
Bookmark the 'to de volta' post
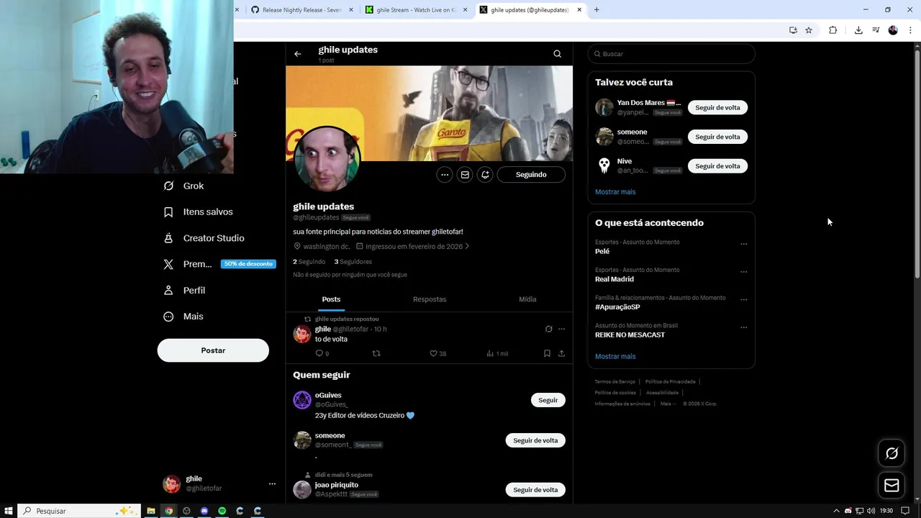pos(547,353)
